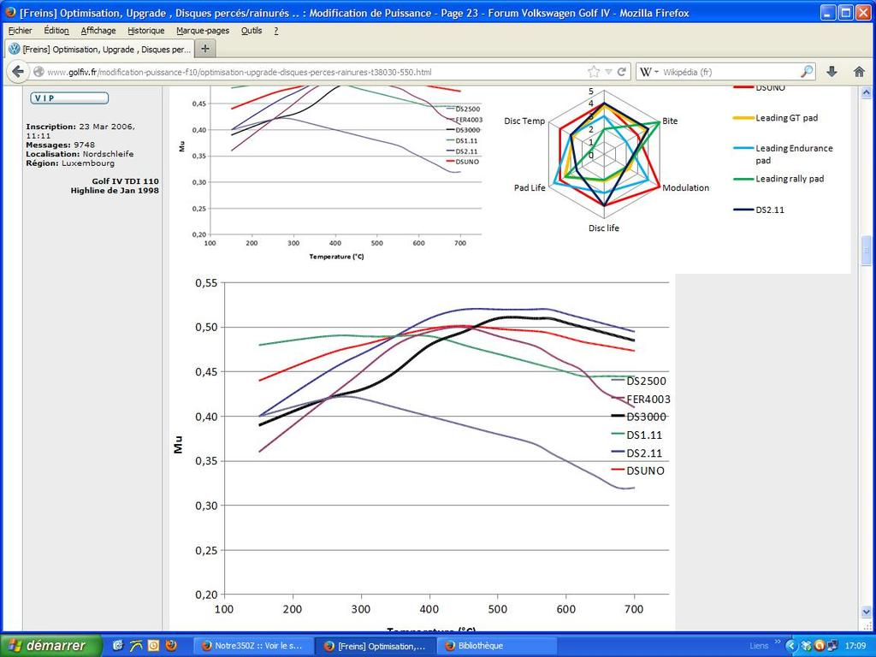The width and height of the screenshot is (876, 657).
Task: Click the browser back arrow button
Action: pyautogui.click(x=17, y=72)
